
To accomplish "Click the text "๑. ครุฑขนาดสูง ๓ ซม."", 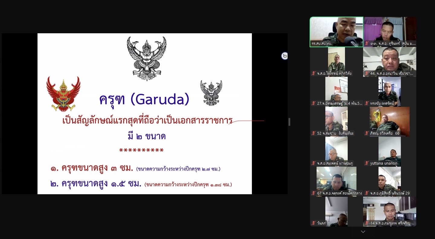I will coord(92,168).
